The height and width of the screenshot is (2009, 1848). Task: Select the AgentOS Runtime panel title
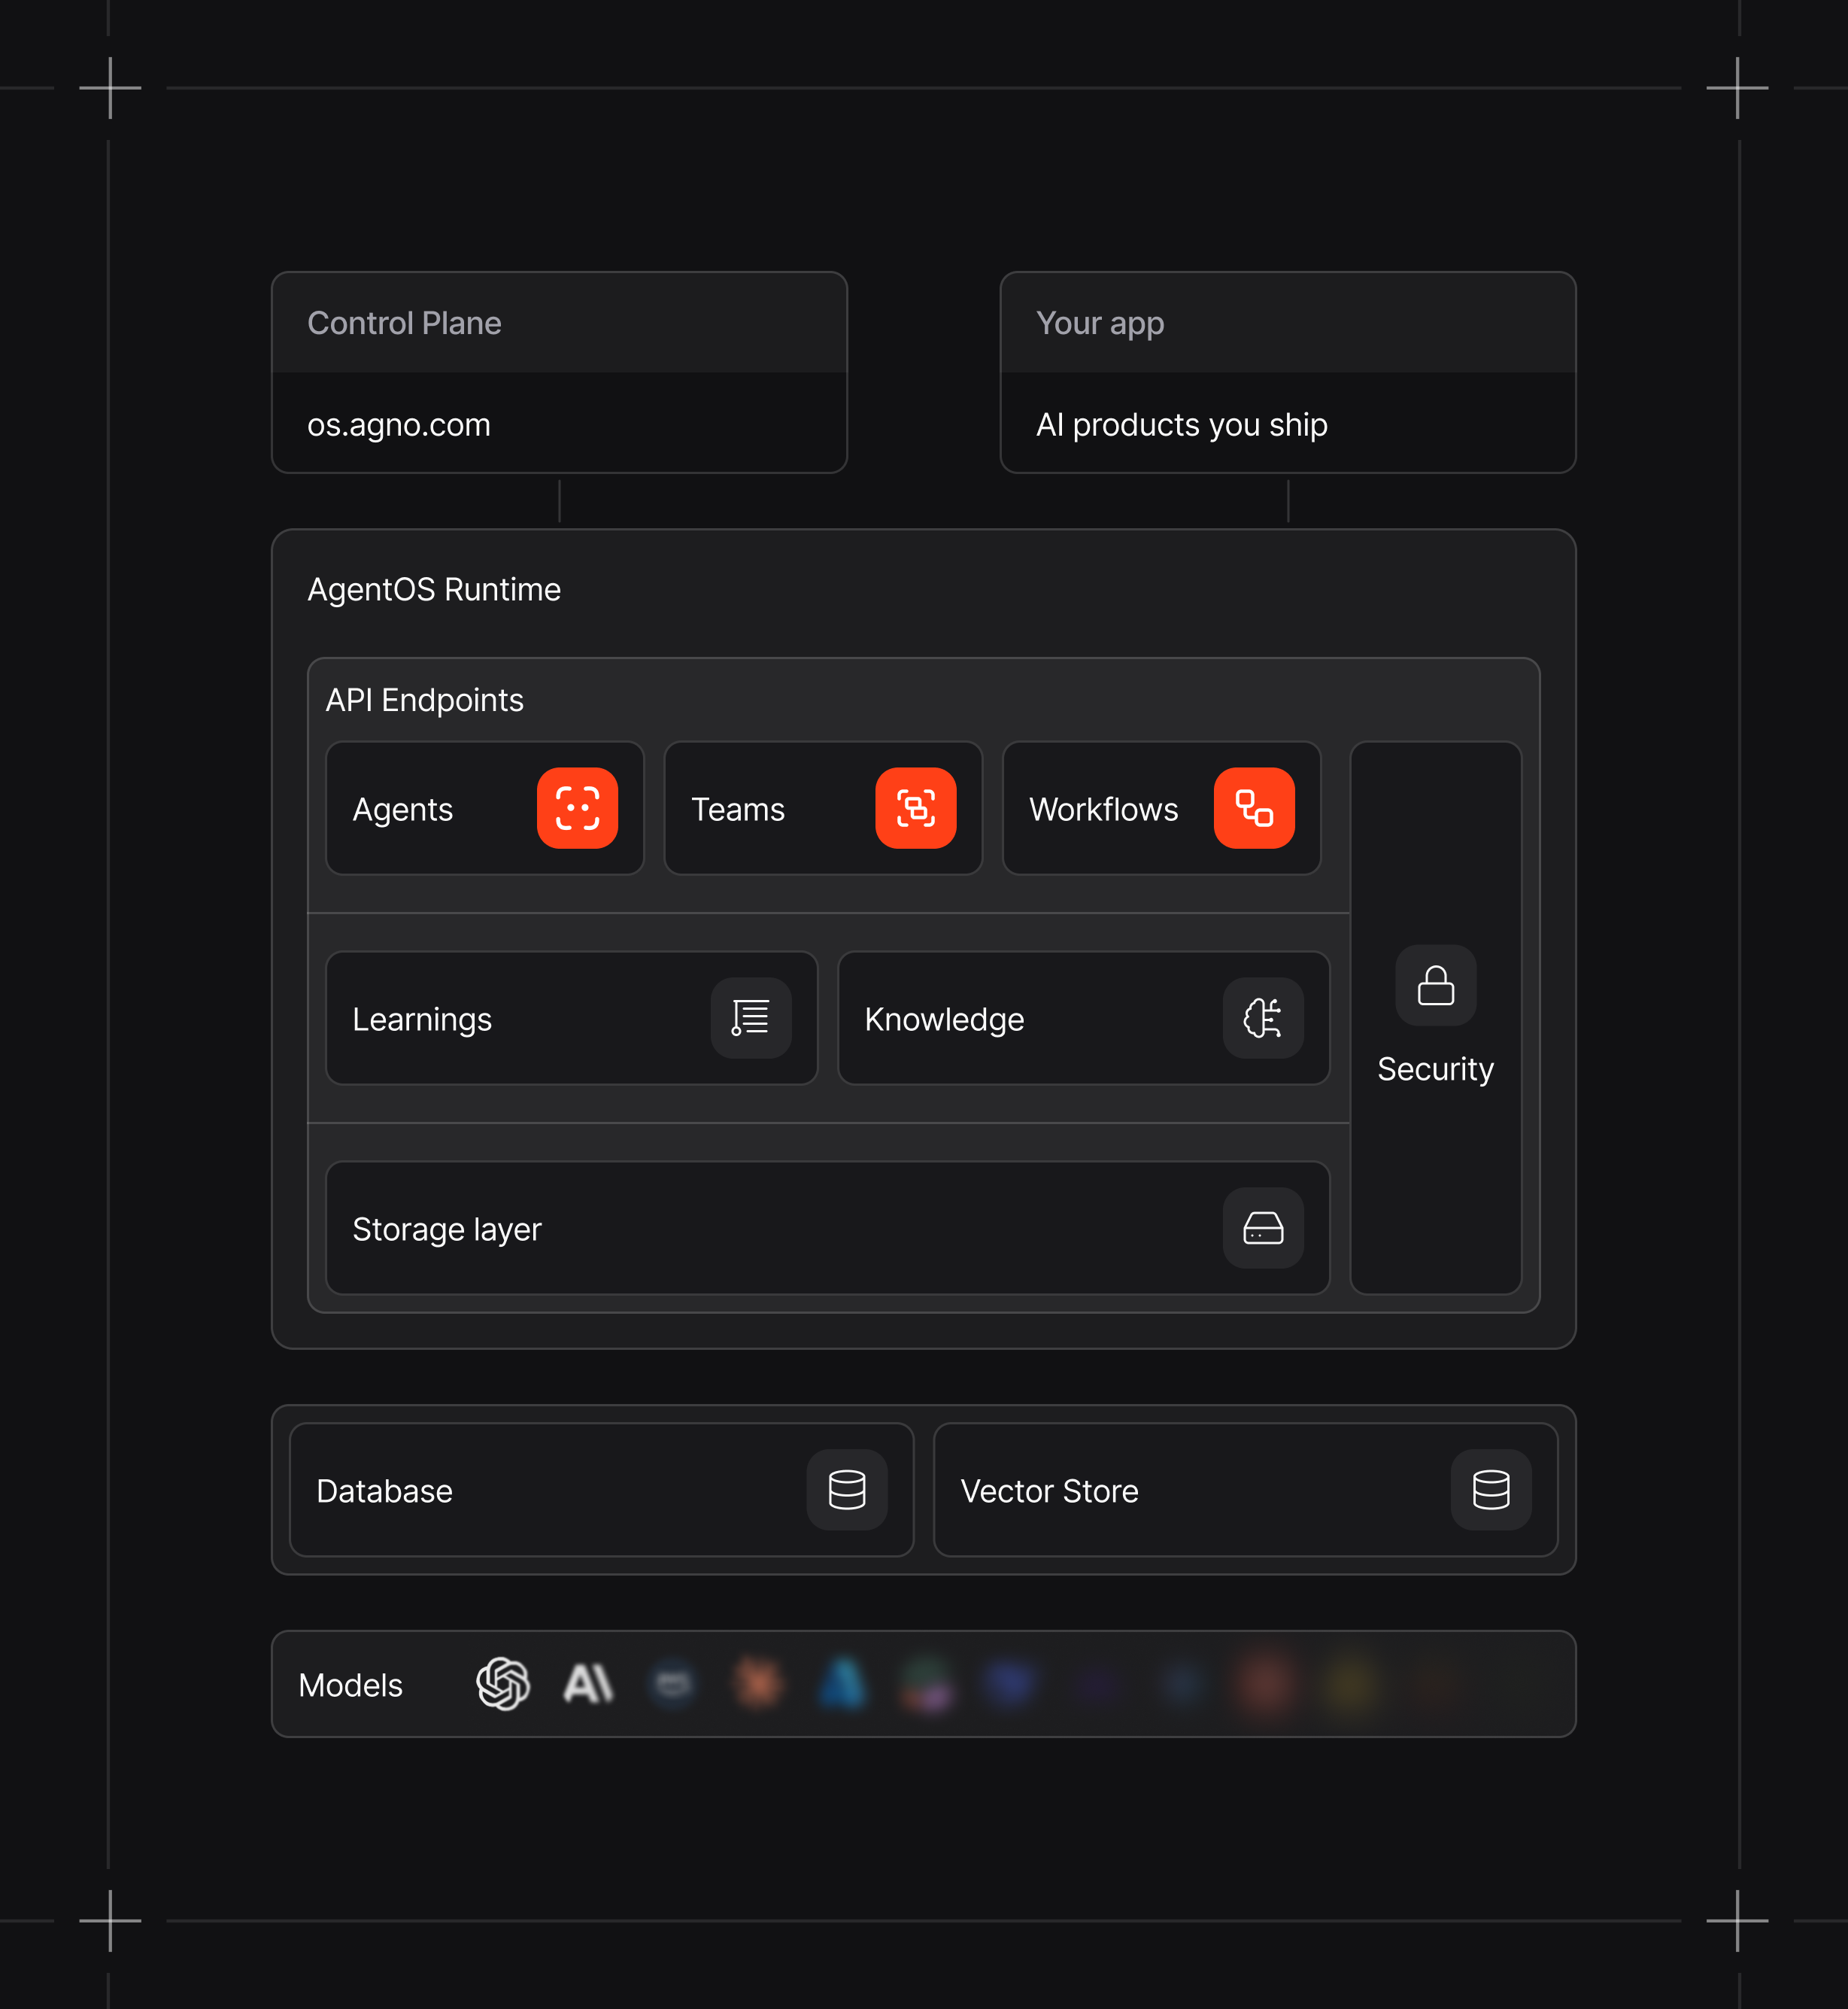pyautogui.click(x=434, y=589)
